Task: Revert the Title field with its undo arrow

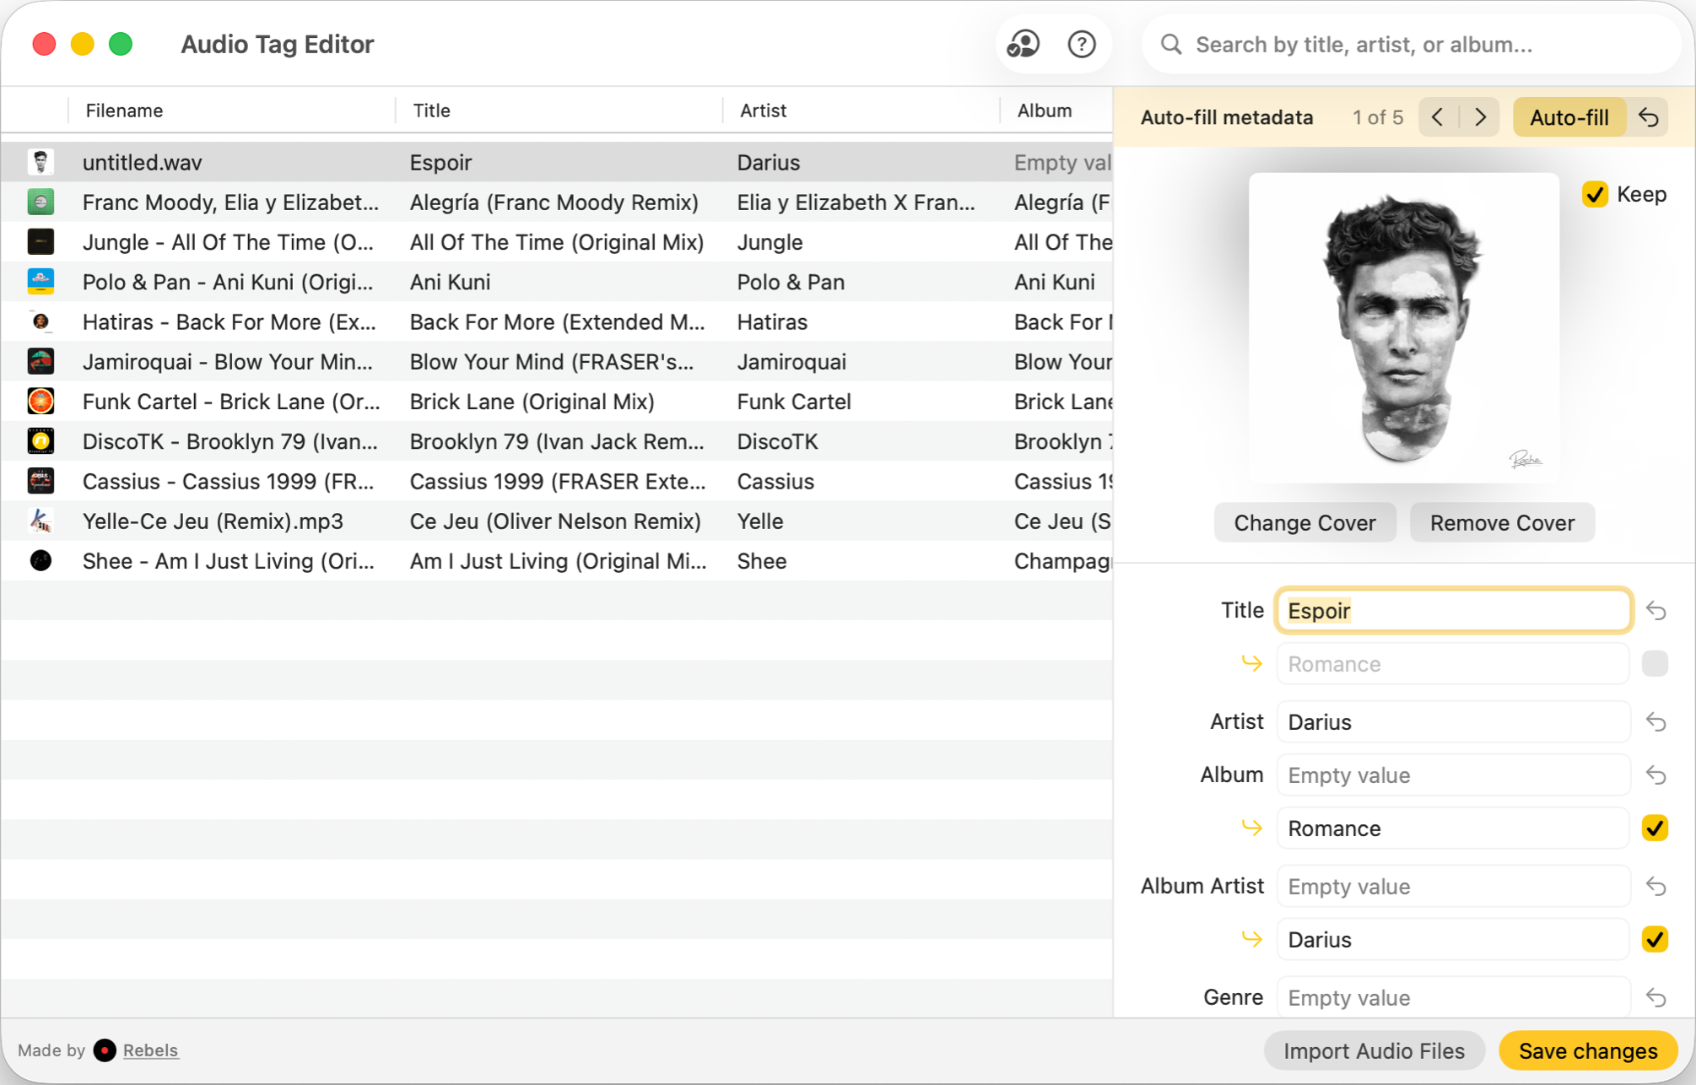Action: tap(1655, 611)
